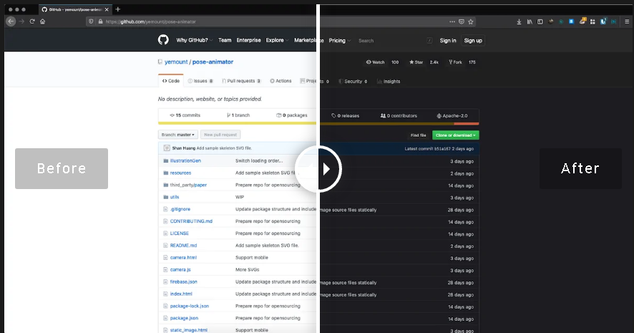Screen dimensions: 634x333
Task: Switch to the Issues tab
Action: (x=200, y=81)
